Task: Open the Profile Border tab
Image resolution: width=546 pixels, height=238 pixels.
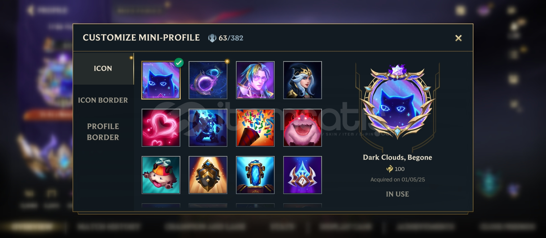Action: pos(103,132)
